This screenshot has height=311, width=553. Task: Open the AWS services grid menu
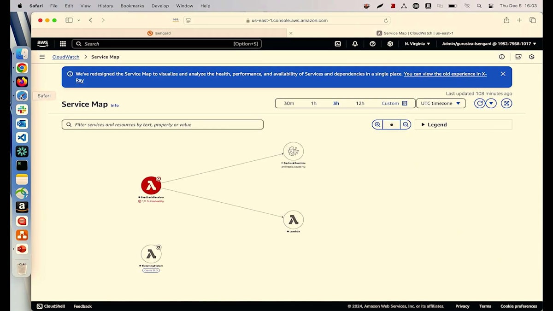point(63,44)
